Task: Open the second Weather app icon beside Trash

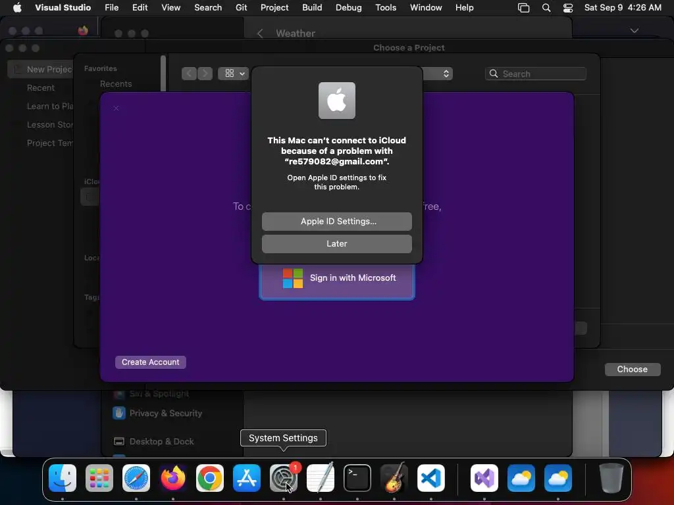Action: [x=558, y=478]
